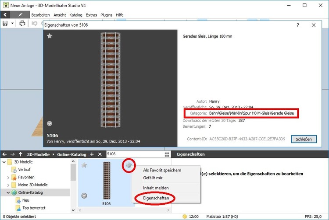This screenshot has width=329, height=220.
Task: Toggle the grid view icon
Action: point(167,154)
